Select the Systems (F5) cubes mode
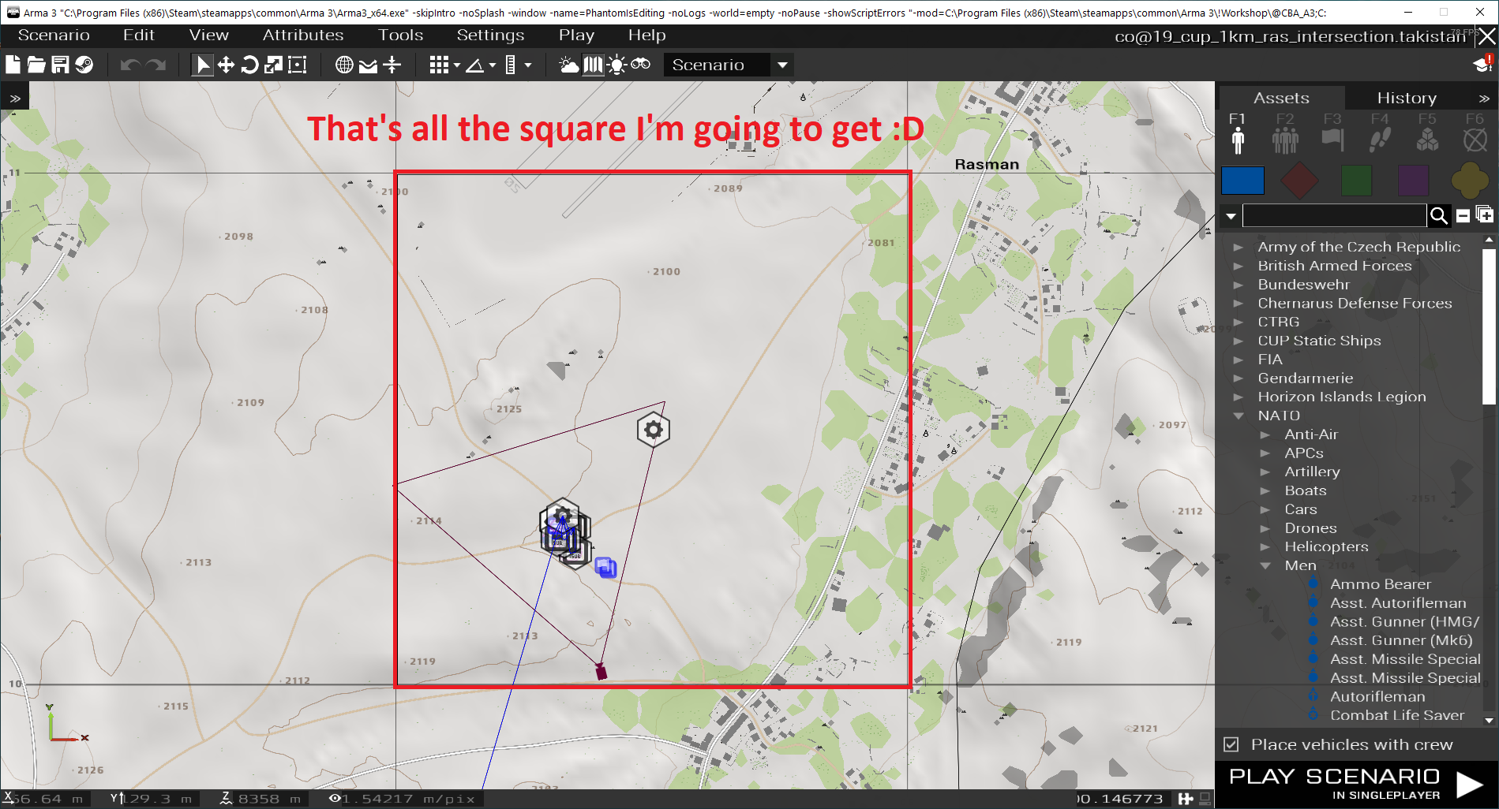Image resolution: width=1499 pixels, height=809 pixels. (1427, 132)
